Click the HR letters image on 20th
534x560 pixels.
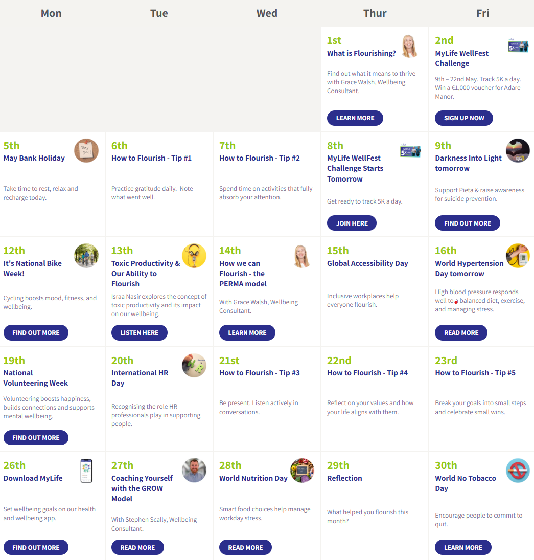coord(194,365)
